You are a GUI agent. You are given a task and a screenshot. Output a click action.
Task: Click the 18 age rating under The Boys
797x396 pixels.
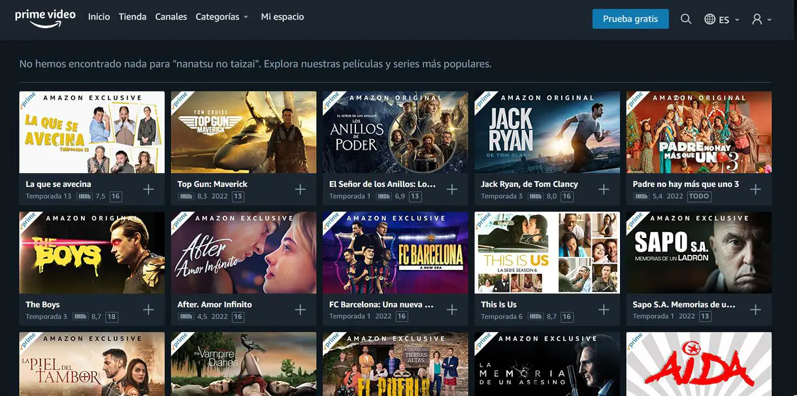click(x=112, y=316)
